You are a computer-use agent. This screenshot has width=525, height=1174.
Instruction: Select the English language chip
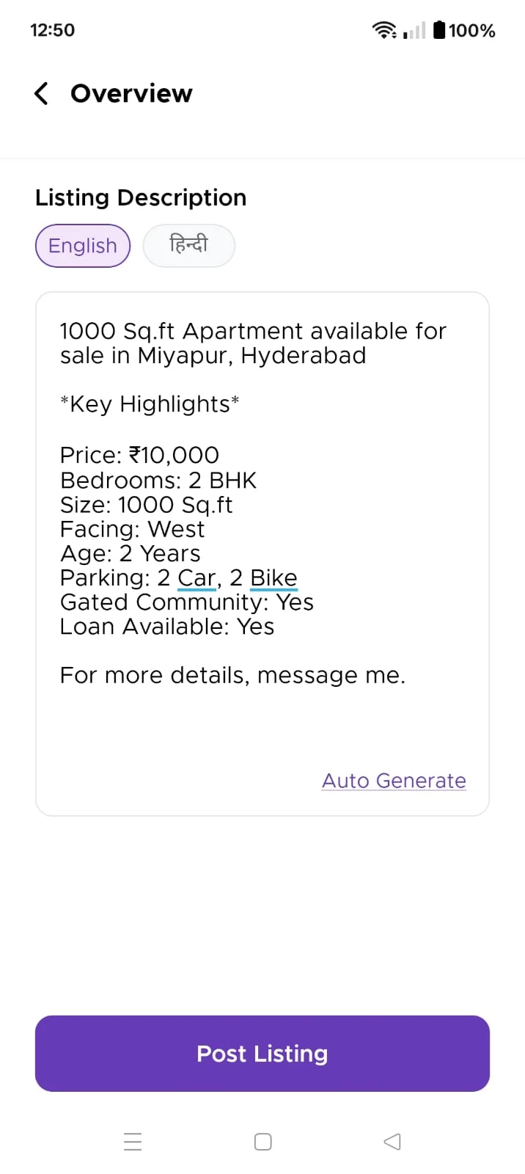(x=83, y=246)
